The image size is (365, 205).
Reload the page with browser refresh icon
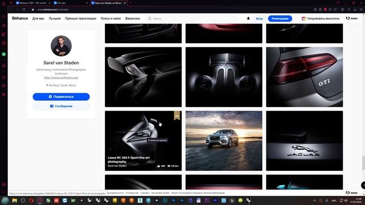pos(24,10)
